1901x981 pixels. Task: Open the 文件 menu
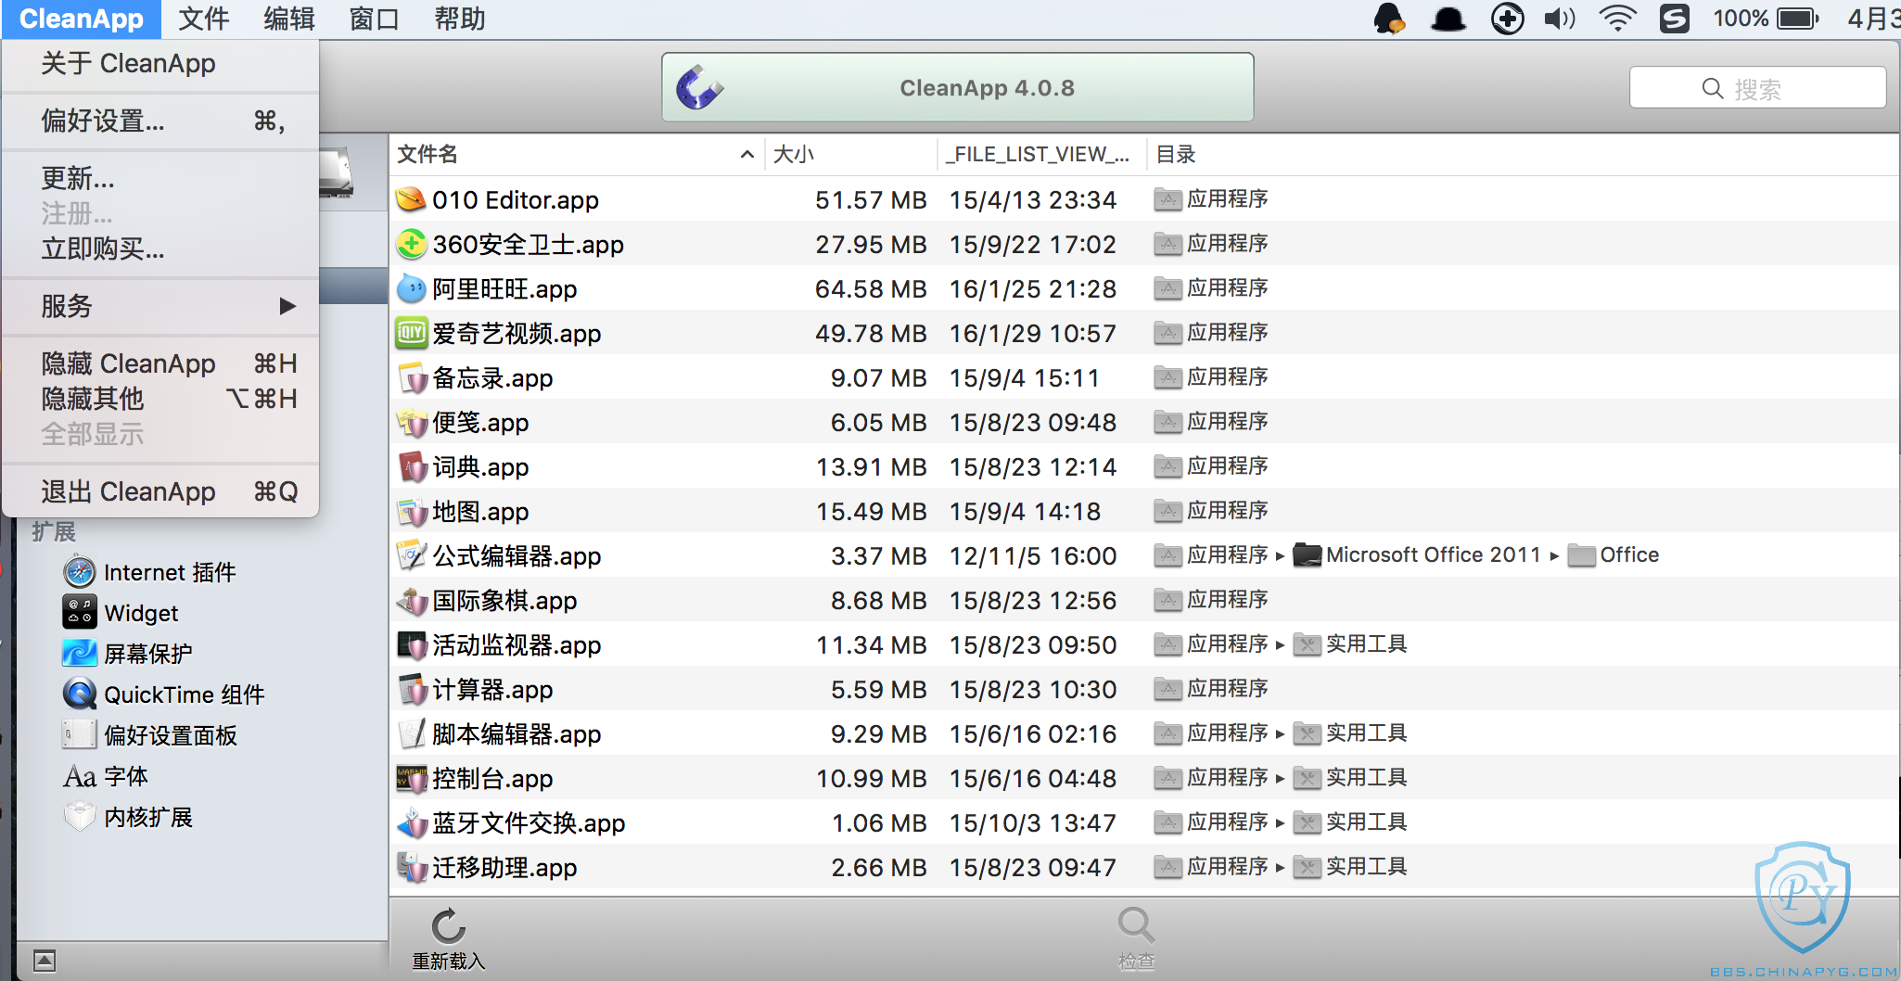(x=204, y=19)
